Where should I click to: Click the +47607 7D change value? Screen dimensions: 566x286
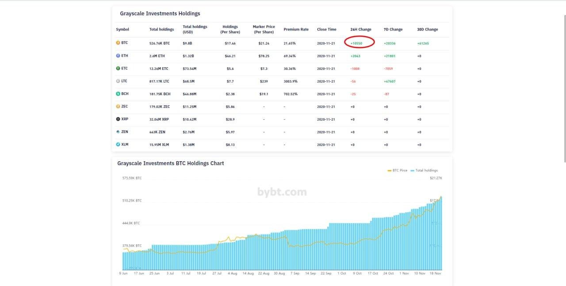coord(390,81)
